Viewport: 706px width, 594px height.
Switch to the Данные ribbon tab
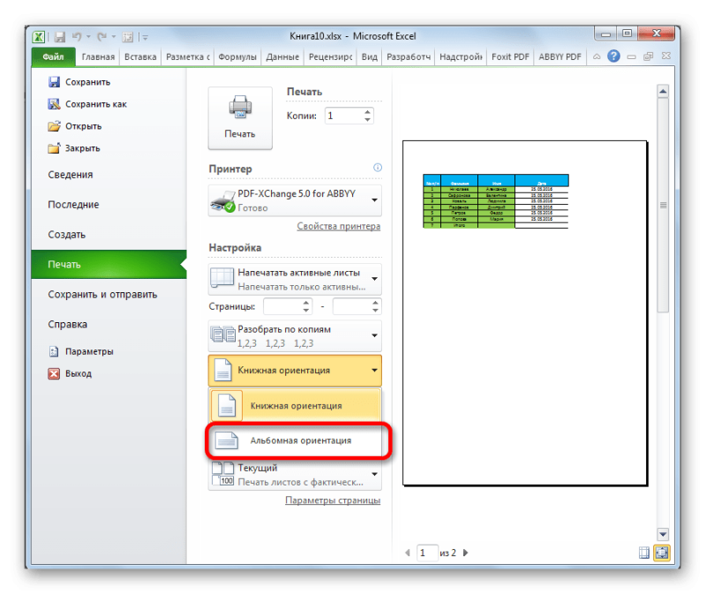coord(282,56)
